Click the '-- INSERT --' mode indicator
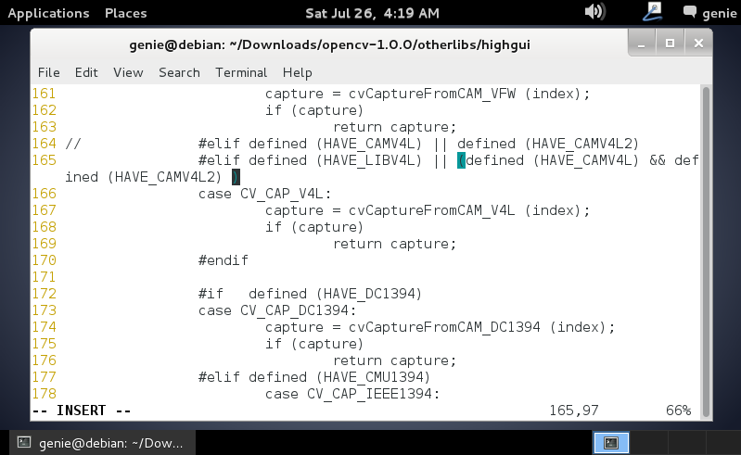 tap(82, 411)
